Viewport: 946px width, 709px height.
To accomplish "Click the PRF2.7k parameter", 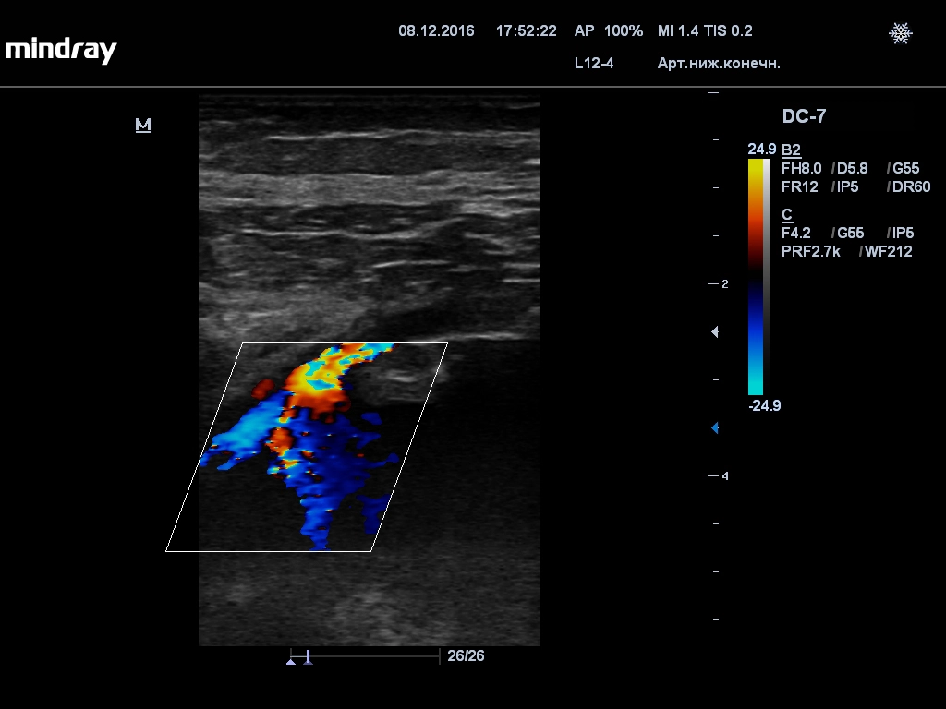I will (811, 251).
